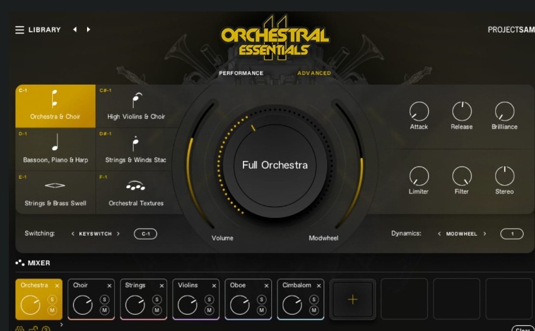Mute the Oboe mixer channel
The height and width of the screenshot is (331, 535).
click(x=262, y=310)
